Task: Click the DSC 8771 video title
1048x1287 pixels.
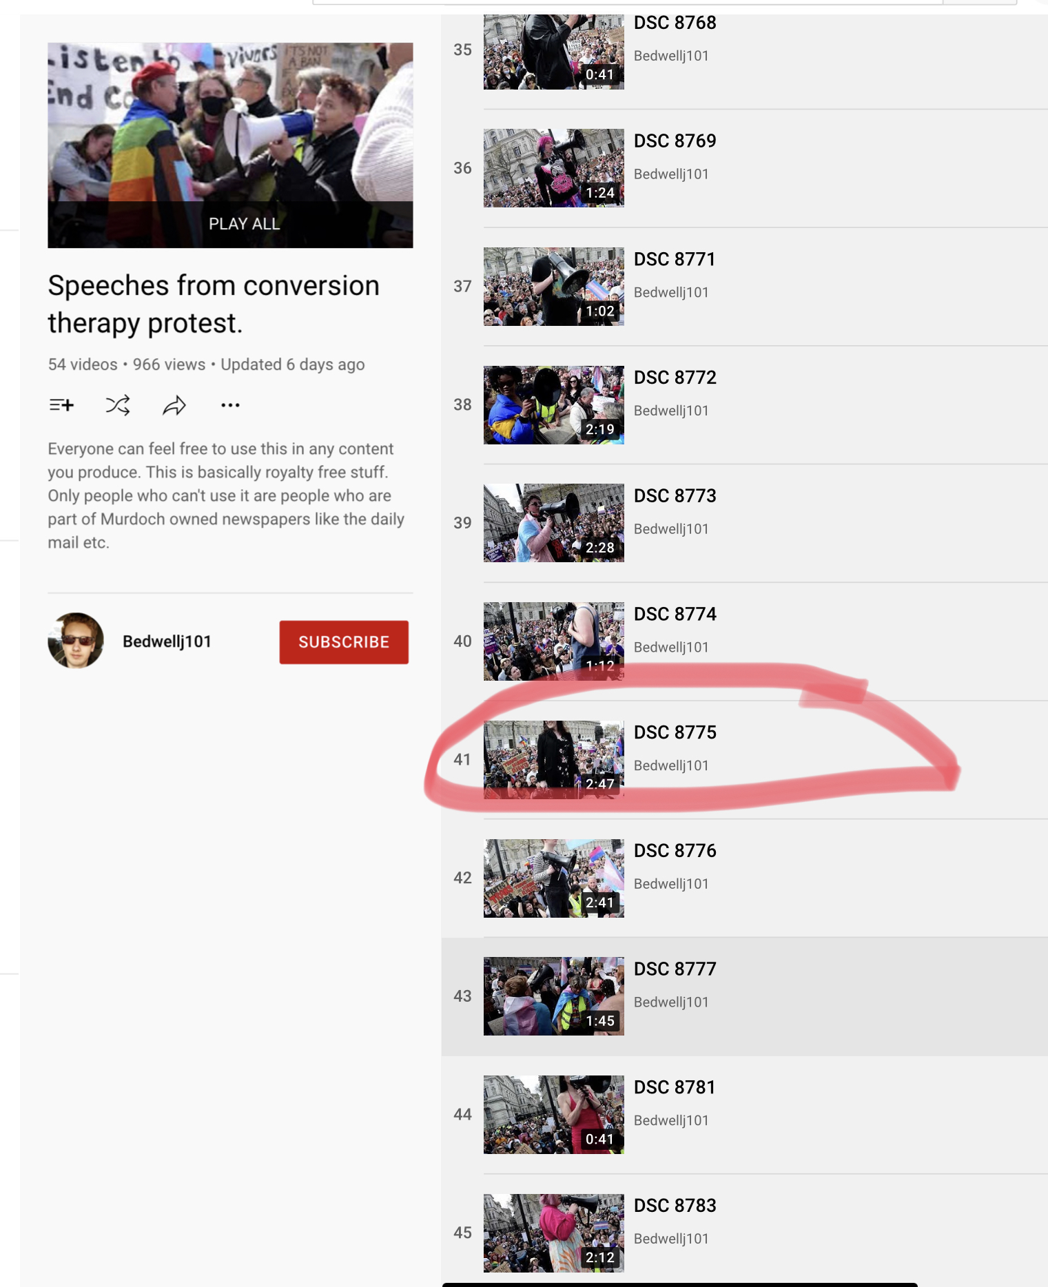Action: pyautogui.click(x=675, y=259)
